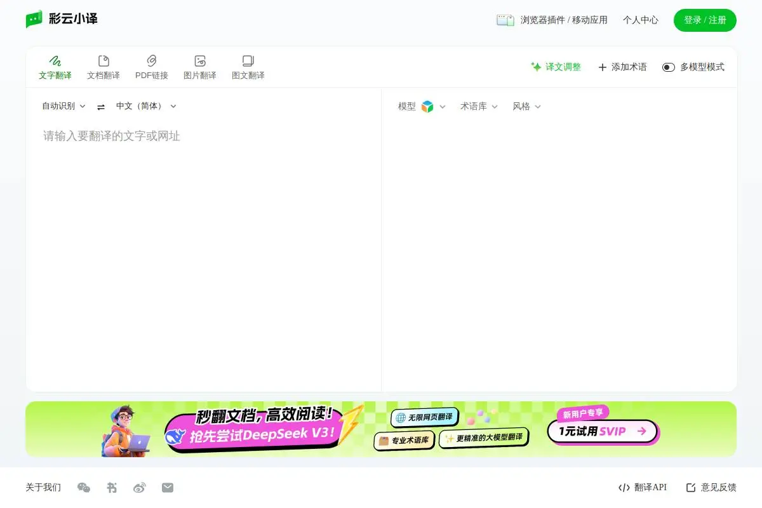Click the 译文调整 label
The height and width of the screenshot is (508, 762).
coord(563,67)
